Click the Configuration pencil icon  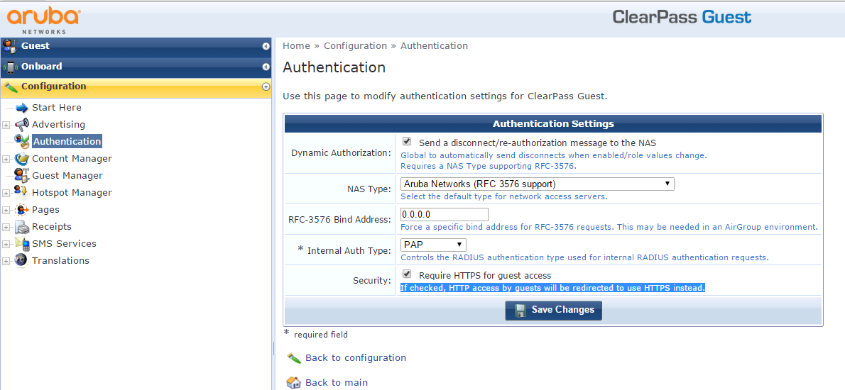click(x=11, y=87)
